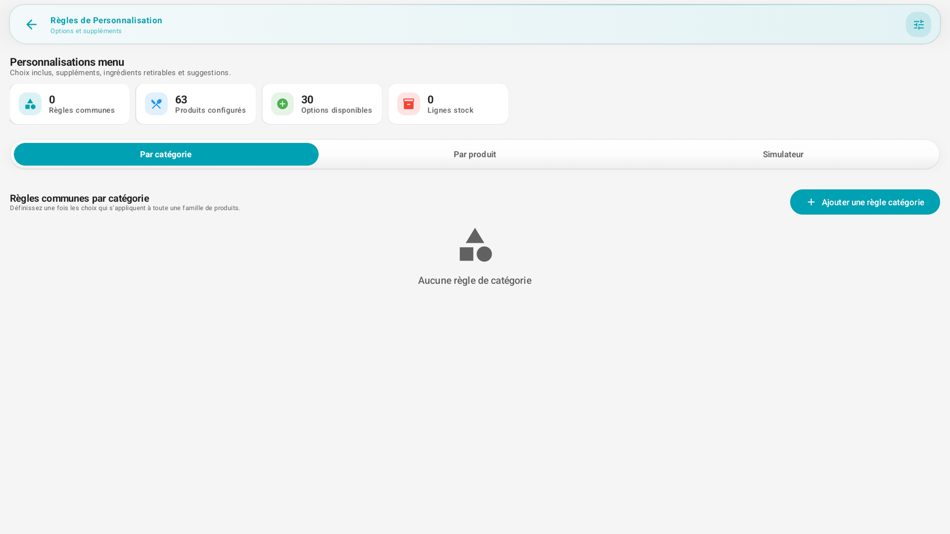950x534 pixels.
Task: Click the Options disponibles plus icon
Action: tap(283, 104)
